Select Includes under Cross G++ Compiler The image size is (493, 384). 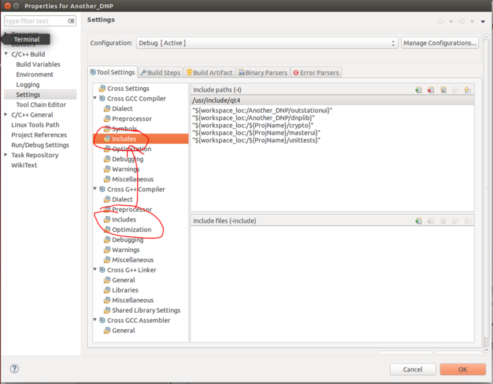(x=124, y=219)
